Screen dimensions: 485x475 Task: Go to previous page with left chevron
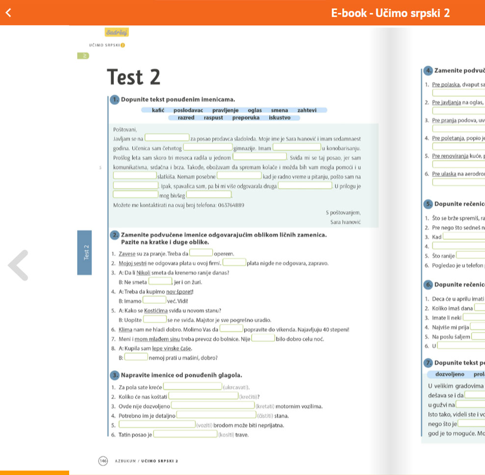(19, 265)
